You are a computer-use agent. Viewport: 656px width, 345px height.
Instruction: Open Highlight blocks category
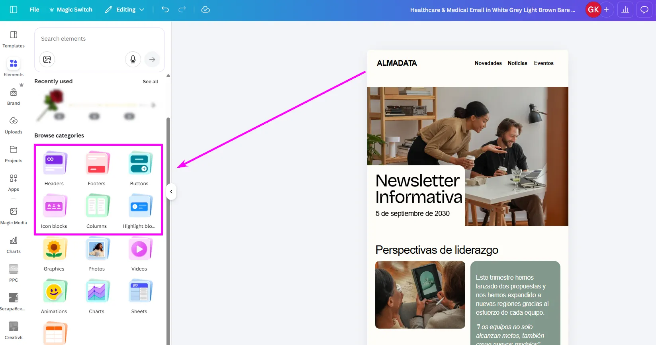coord(139,211)
